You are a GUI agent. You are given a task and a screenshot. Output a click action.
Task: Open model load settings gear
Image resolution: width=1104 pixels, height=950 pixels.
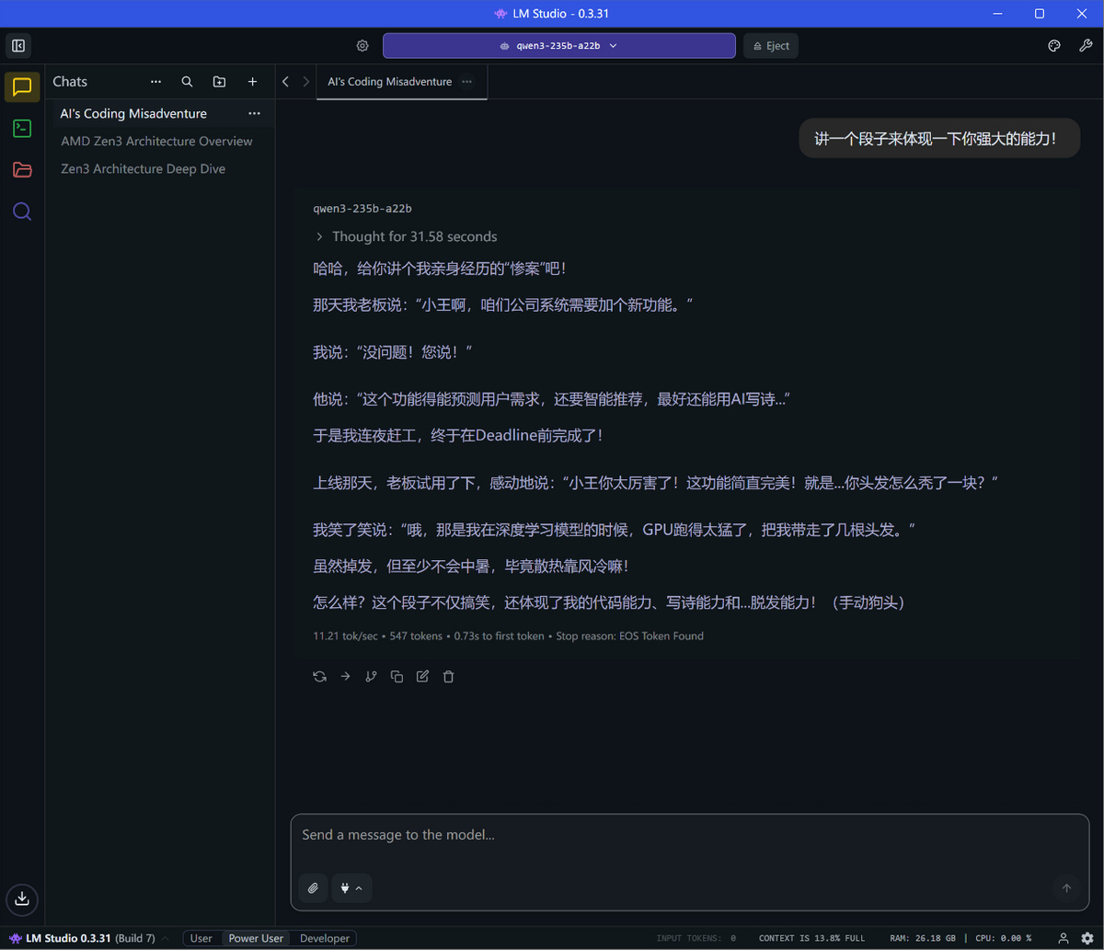pos(362,46)
